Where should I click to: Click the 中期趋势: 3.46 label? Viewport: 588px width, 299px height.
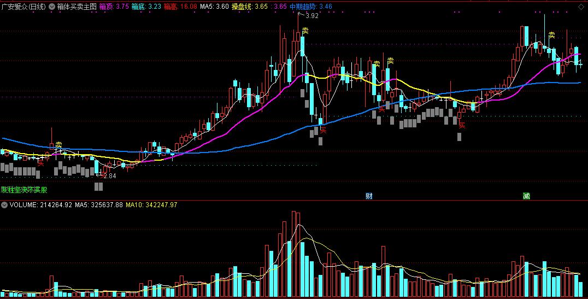[311, 7]
